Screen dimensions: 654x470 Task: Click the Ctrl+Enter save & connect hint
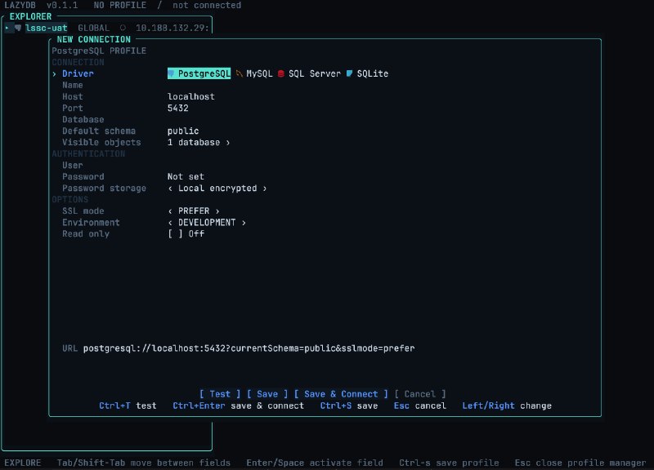[238, 406]
